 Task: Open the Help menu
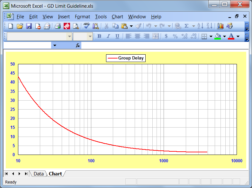coord(156,17)
